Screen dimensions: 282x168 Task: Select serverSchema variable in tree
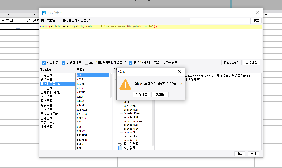click(133, 121)
